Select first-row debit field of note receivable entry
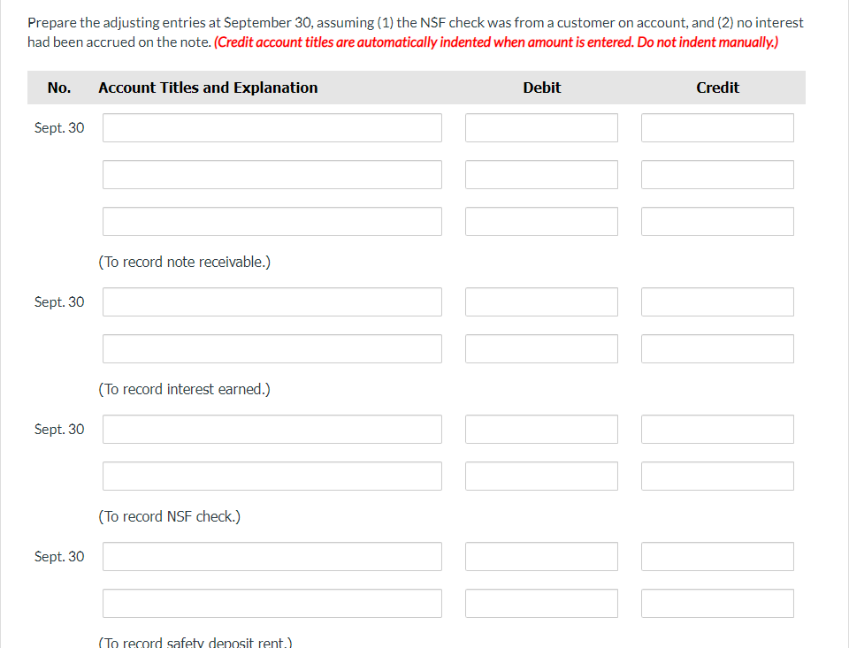 tap(541, 128)
